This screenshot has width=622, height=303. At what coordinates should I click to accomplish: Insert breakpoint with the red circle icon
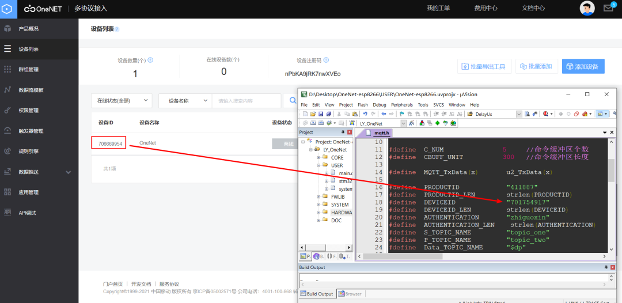click(x=560, y=114)
